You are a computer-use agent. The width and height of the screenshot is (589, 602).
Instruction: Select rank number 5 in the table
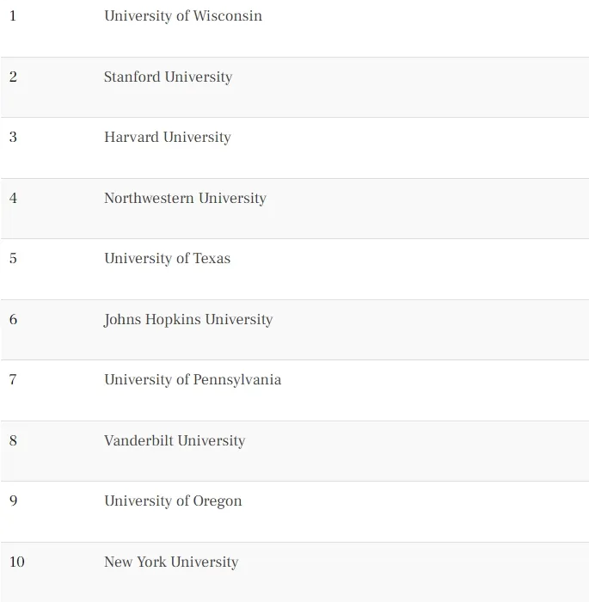(x=13, y=259)
